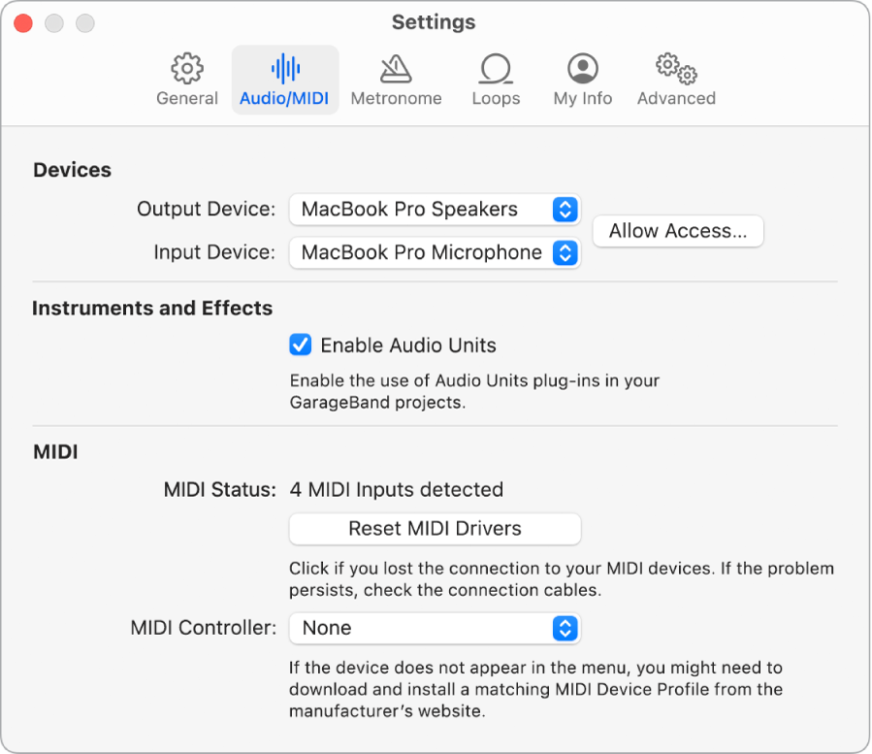This screenshot has height=754, width=872.
Task: Click the Settings window title
Action: (x=434, y=21)
